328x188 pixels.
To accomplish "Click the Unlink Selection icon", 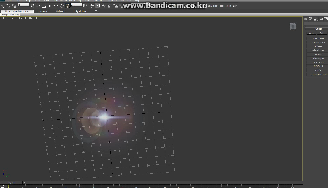I will click(8, 6).
